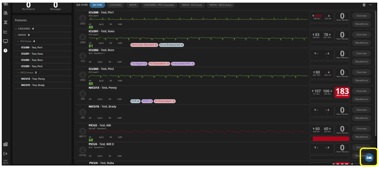Switch to the CASCADES tab
Image resolution: width=379 pixels, height=169 pixels.
(115, 5)
